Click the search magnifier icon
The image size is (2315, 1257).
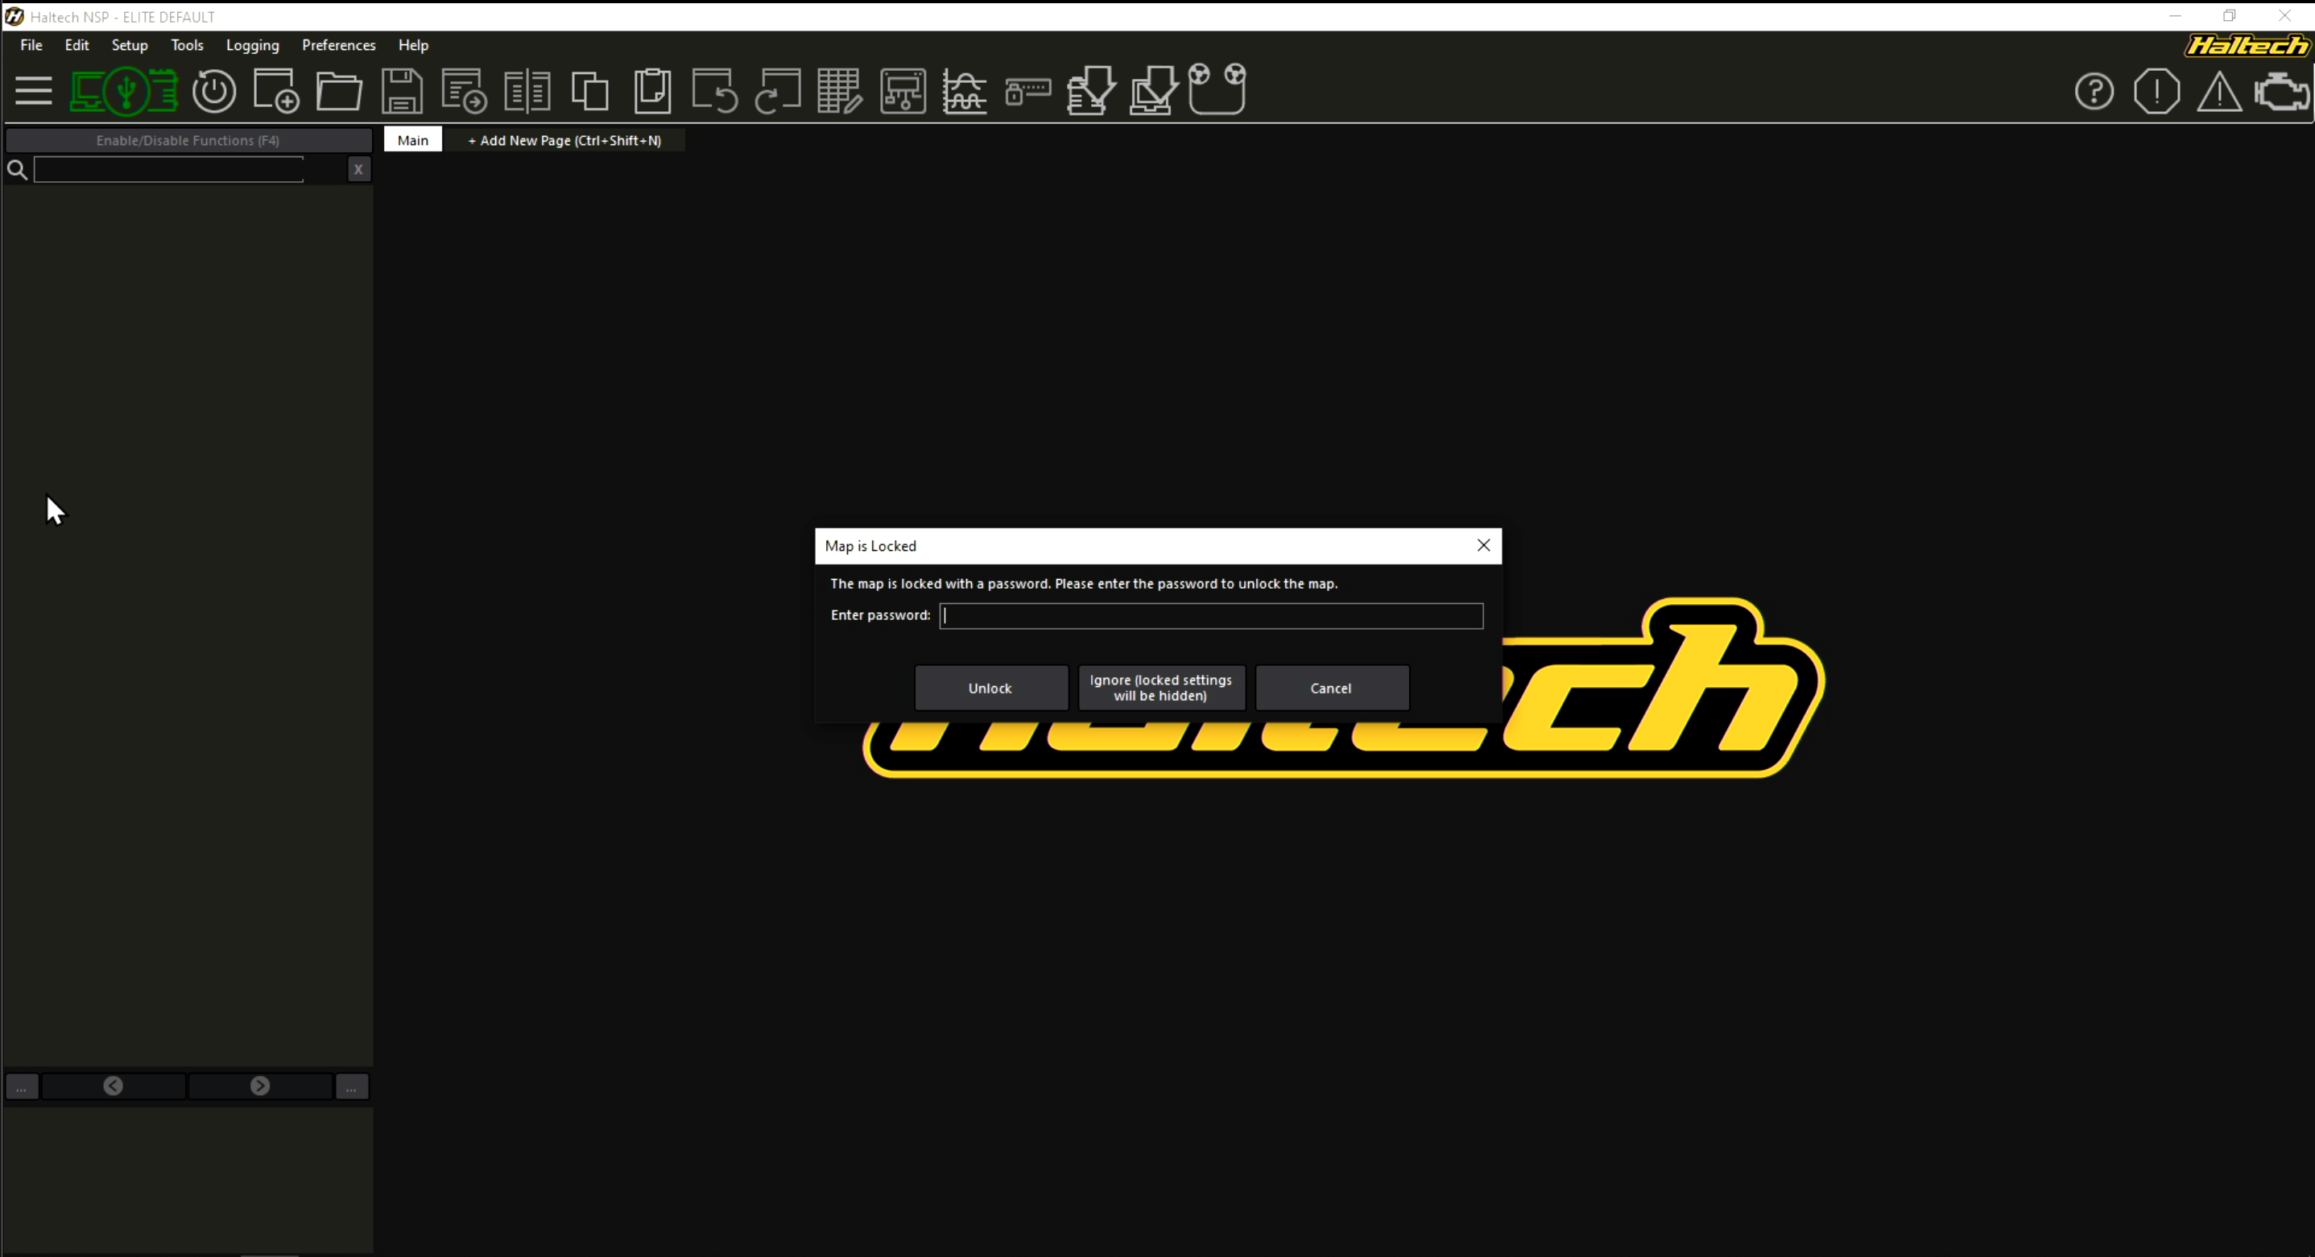pos(17,170)
